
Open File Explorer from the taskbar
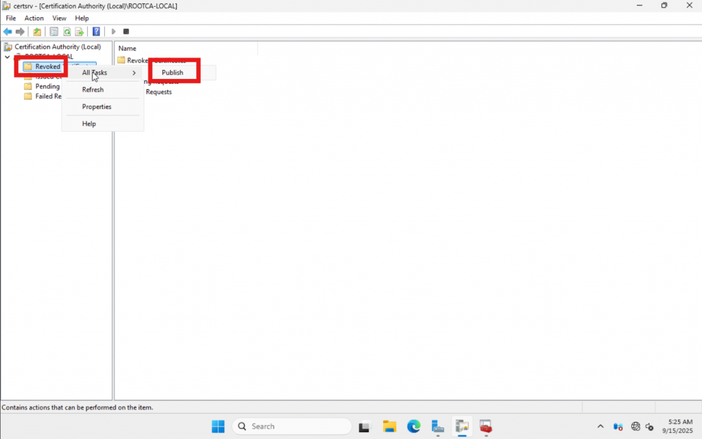pyautogui.click(x=389, y=426)
